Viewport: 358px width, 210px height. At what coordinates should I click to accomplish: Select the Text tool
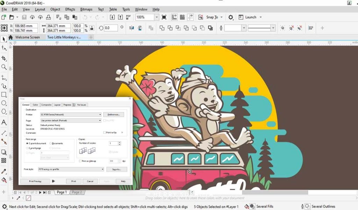point(3,122)
